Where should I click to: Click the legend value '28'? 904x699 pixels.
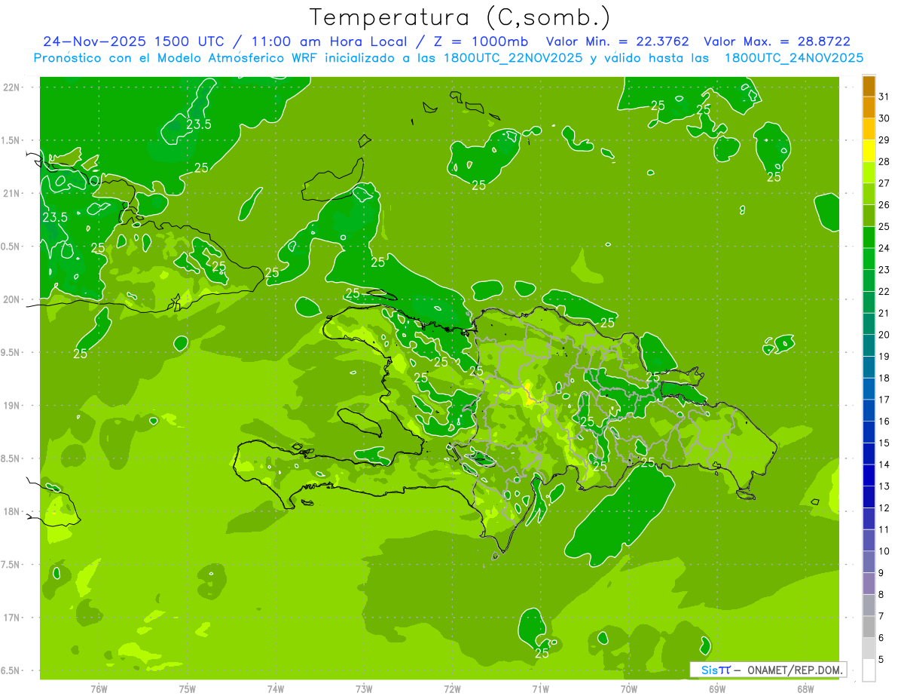(x=884, y=161)
